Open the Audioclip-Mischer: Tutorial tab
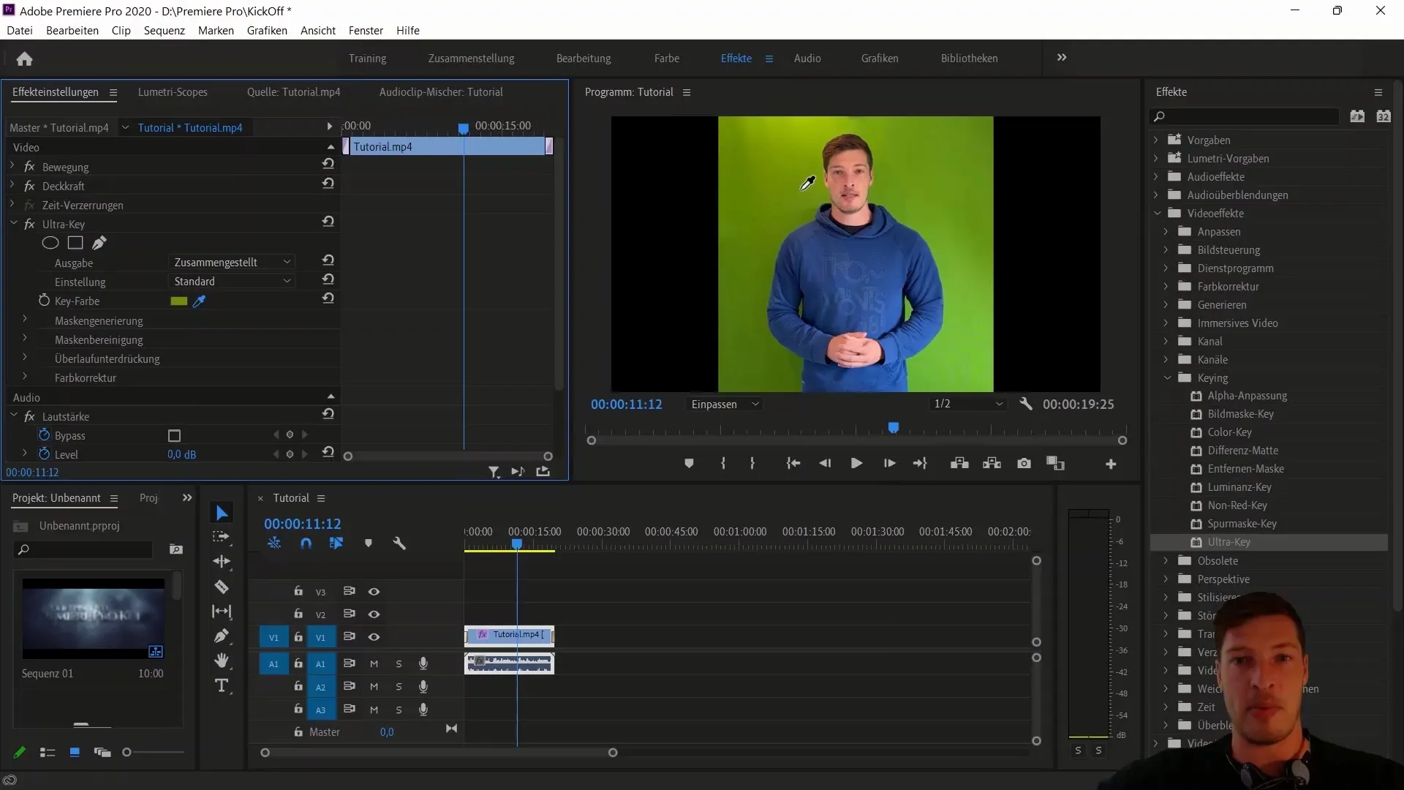Viewport: 1404px width, 790px height. coord(441,92)
